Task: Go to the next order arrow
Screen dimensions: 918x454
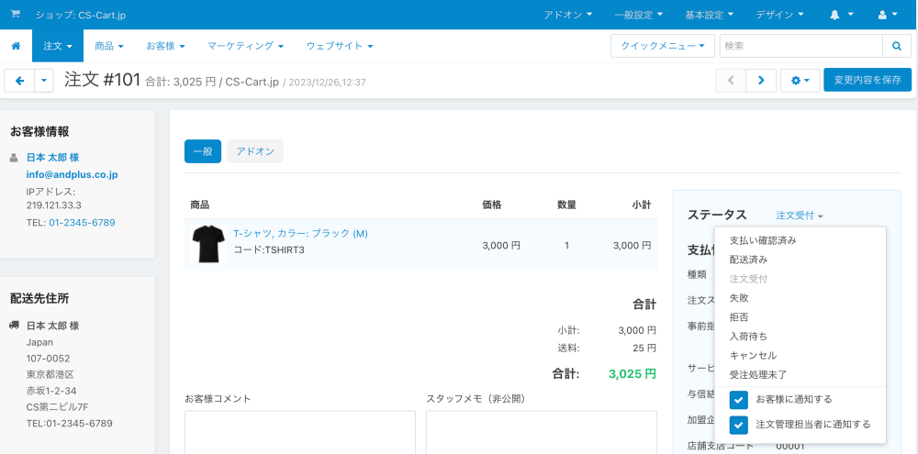Action: (761, 81)
